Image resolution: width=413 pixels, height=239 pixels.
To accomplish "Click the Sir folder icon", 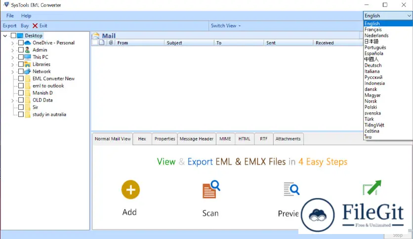I will click(x=28, y=107).
